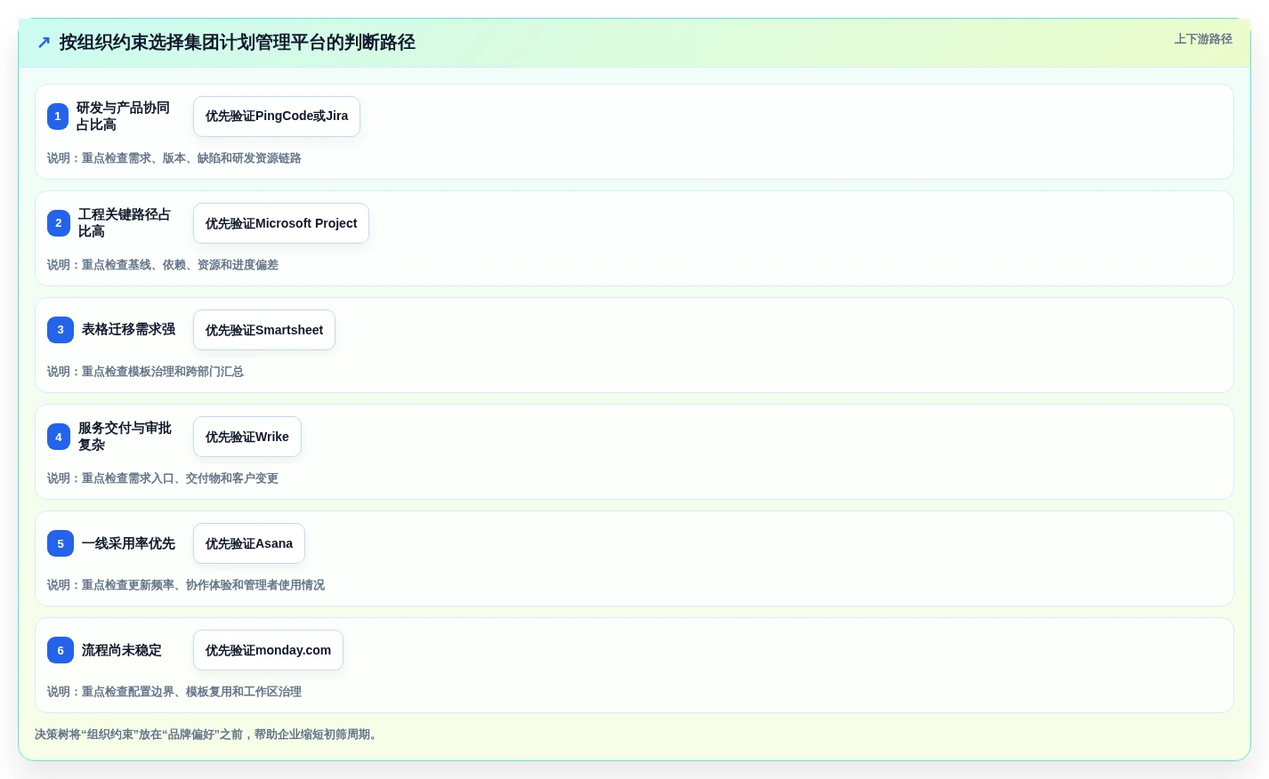The height and width of the screenshot is (779, 1269).
Task: Click the footer text about 决策树将“组织约束”
Action: 208,735
